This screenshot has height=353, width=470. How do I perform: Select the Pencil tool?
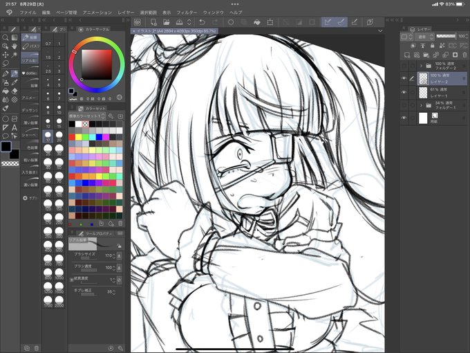pyautogui.click(x=15, y=73)
